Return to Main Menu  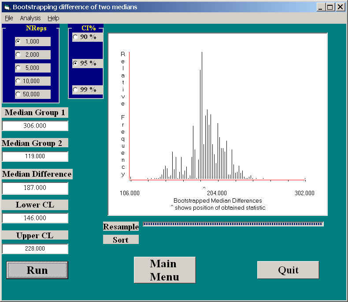coord(164,270)
